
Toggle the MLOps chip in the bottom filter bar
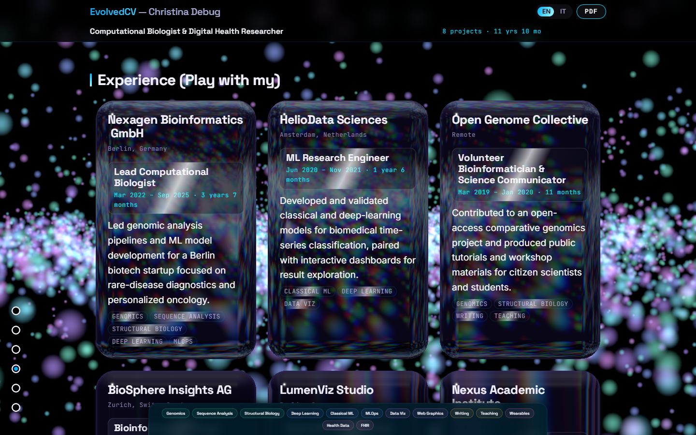pos(372,413)
